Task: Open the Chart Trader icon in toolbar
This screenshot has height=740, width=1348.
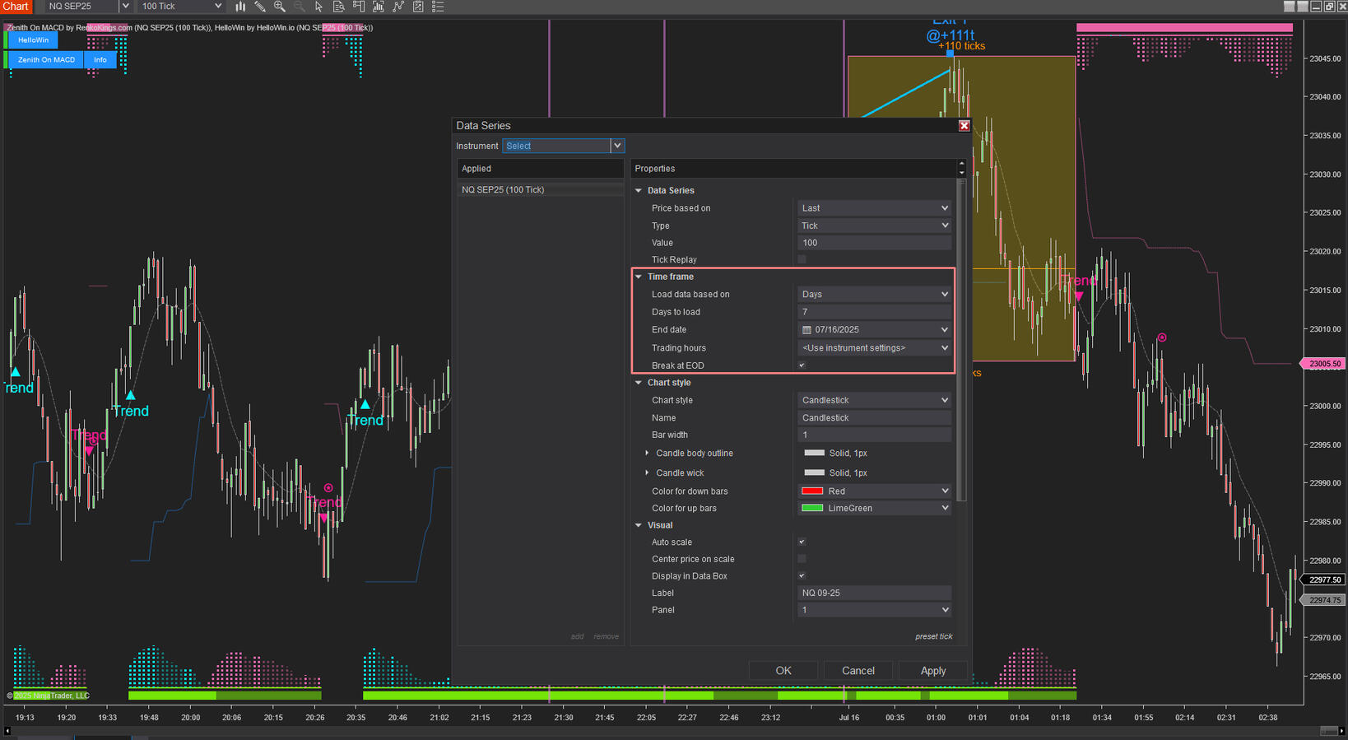Action: click(359, 7)
